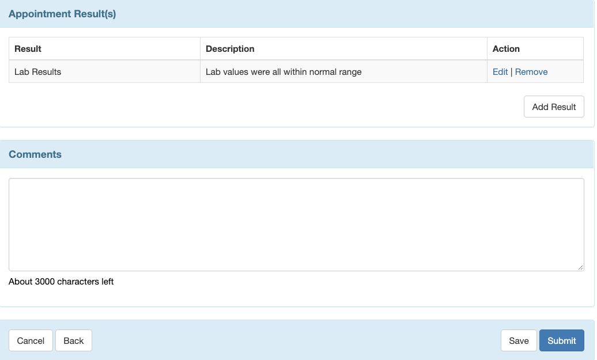The height and width of the screenshot is (360, 597).
Task: Click the Comments panel heading
Action: click(x=35, y=154)
